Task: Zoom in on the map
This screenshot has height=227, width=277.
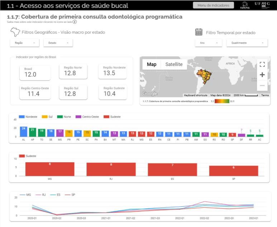Action: 262,75
